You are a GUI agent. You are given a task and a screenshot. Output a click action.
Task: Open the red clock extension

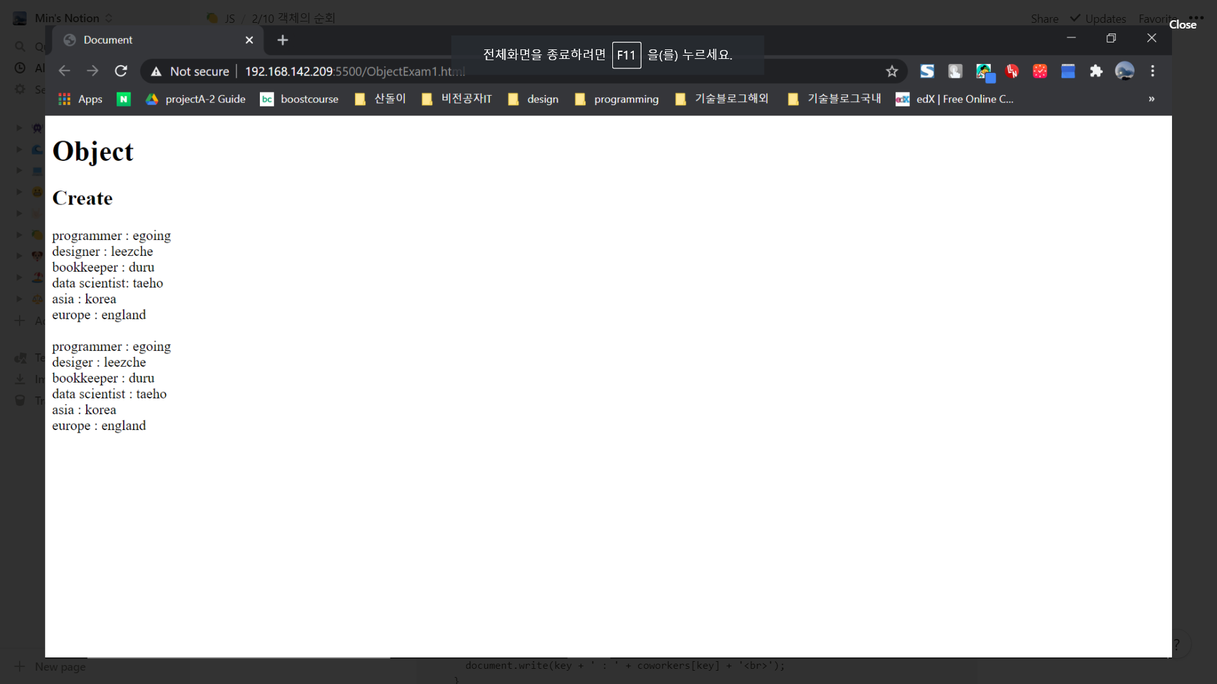coord(1040,72)
